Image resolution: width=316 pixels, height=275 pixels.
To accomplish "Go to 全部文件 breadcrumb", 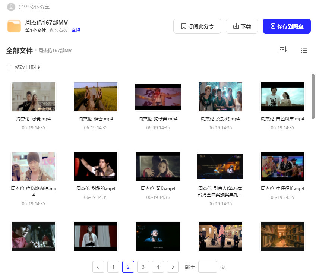I will coord(19,51).
